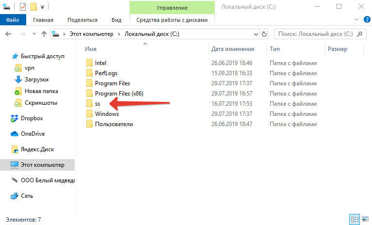Select the Intel folder icon
This screenshot has width=372, height=225.
[89, 63]
